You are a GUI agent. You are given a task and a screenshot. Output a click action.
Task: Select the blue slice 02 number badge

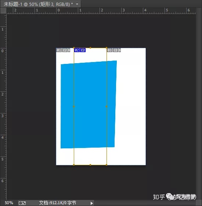click(77, 50)
